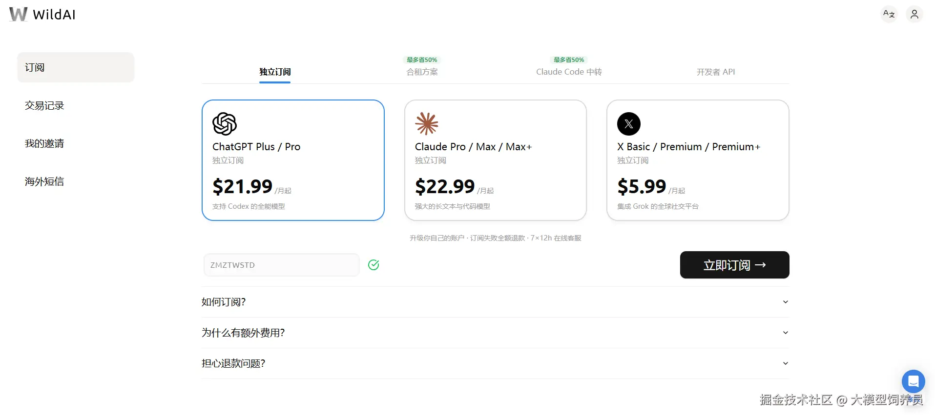This screenshot has height=418, width=935.
Task: Click the Claude starburst logo icon
Action: click(427, 124)
